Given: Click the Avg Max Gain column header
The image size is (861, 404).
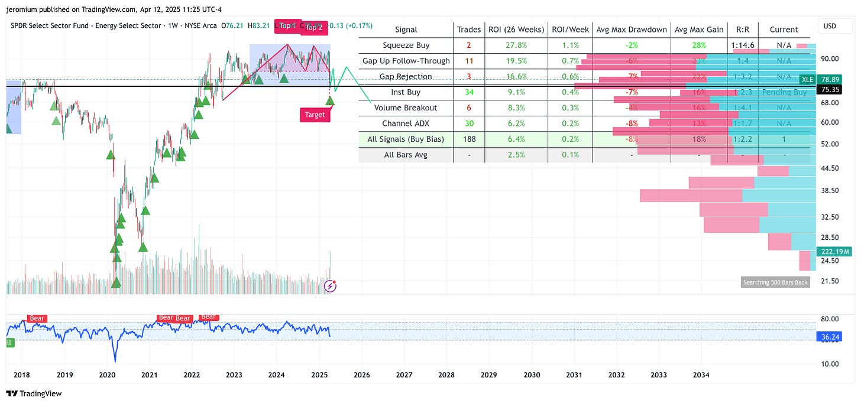Looking at the screenshot, I should [699, 30].
